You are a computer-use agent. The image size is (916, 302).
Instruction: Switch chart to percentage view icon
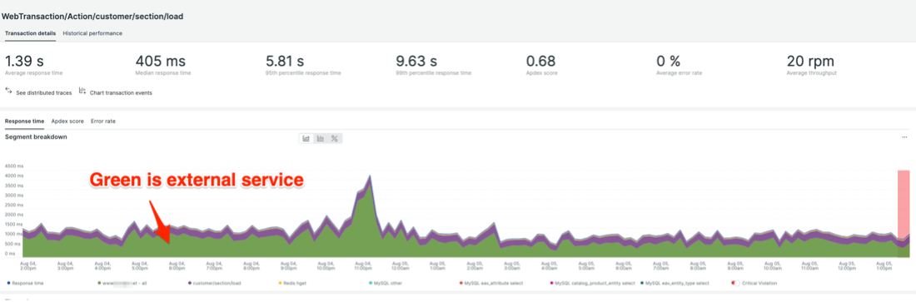pyautogui.click(x=335, y=138)
